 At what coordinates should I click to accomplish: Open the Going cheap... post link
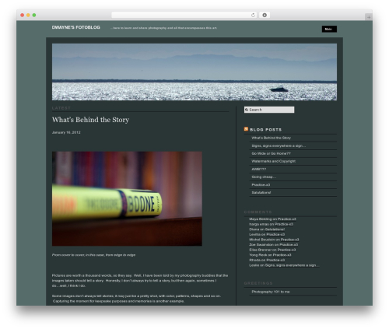264,177
